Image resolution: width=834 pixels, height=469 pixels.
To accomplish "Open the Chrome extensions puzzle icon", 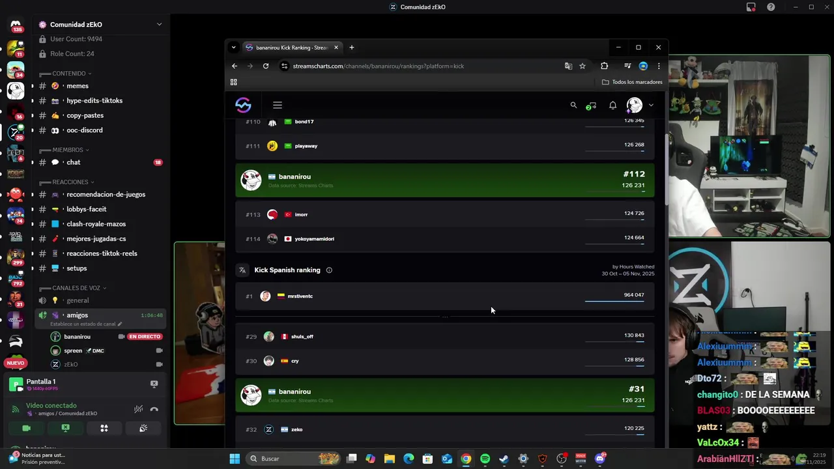I will pyautogui.click(x=604, y=66).
